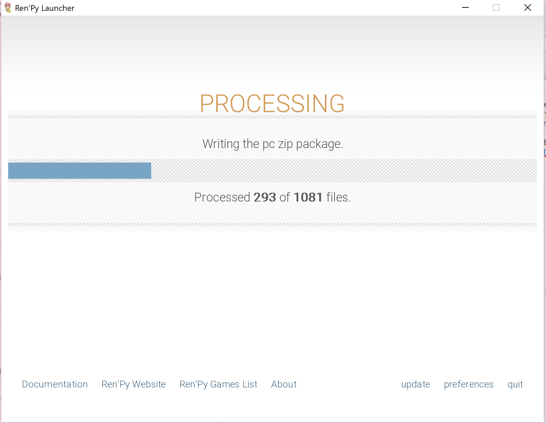
Task: Quit the Ren'Py Launcher
Action: [515, 384]
